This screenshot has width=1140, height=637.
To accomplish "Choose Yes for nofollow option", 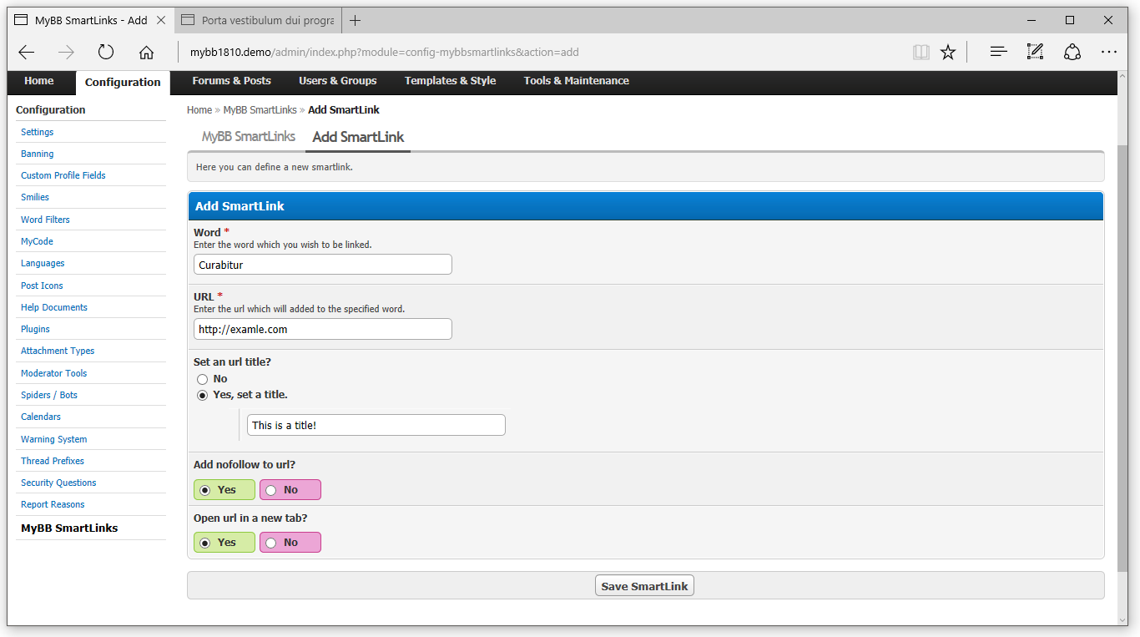I will (x=205, y=490).
